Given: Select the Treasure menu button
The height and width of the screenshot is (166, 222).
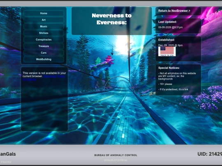Looking at the screenshot, I should (x=44, y=46).
